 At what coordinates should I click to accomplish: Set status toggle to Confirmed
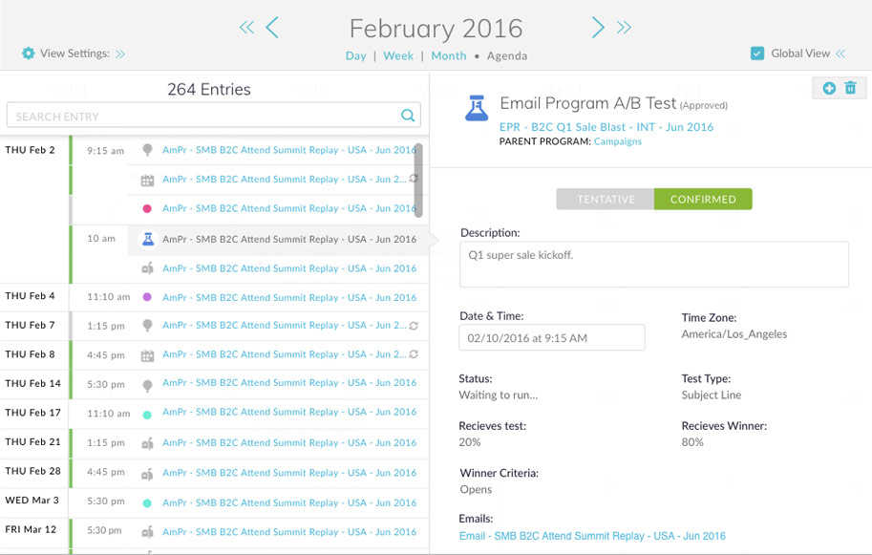pos(703,200)
